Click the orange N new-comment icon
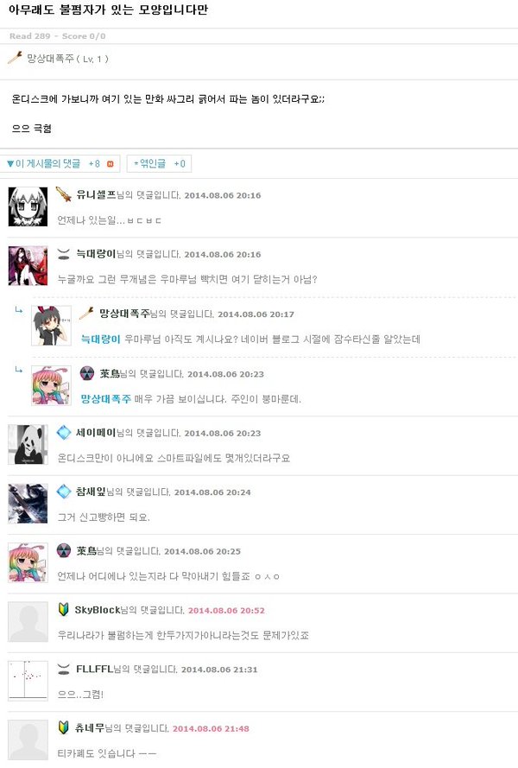Screen dimensions: 518x768 (x=111, y=163)
